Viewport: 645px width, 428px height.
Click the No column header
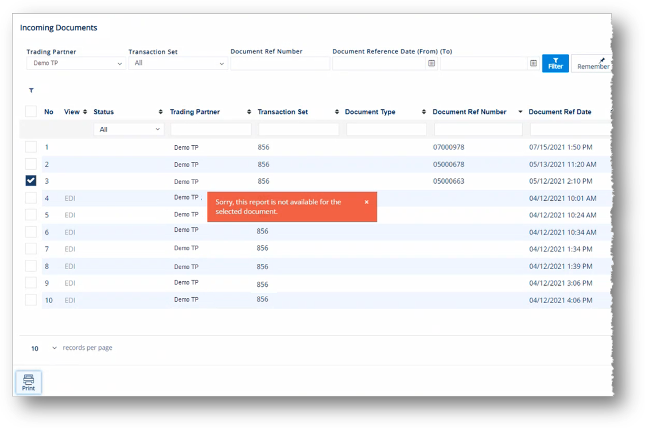point(49,112)
